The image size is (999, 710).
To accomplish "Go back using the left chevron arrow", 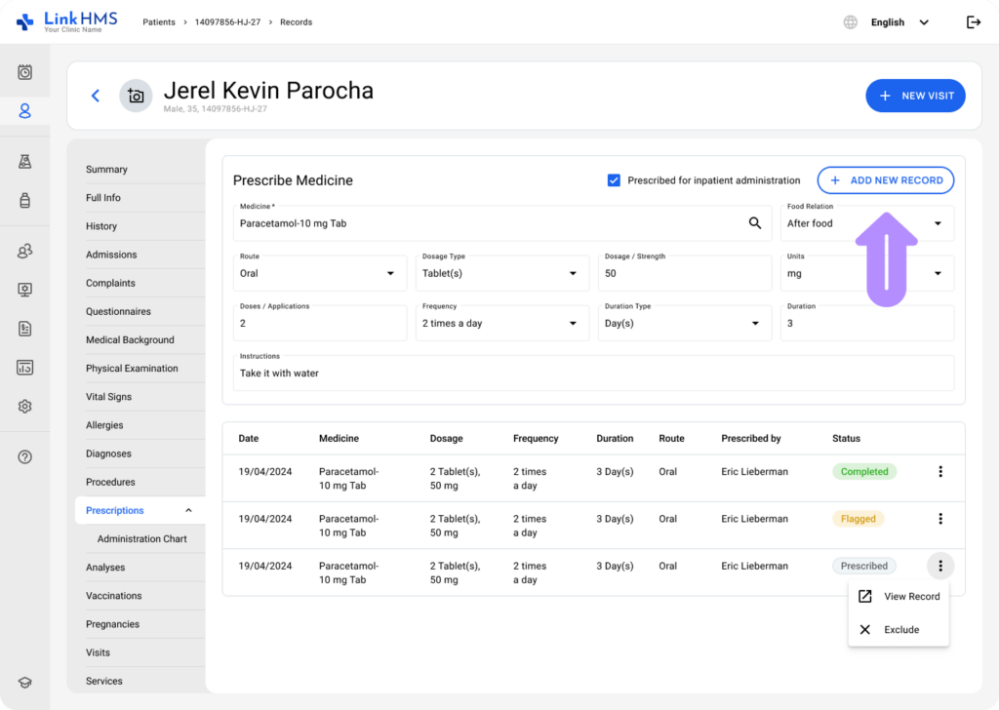I will coord(95,96).
